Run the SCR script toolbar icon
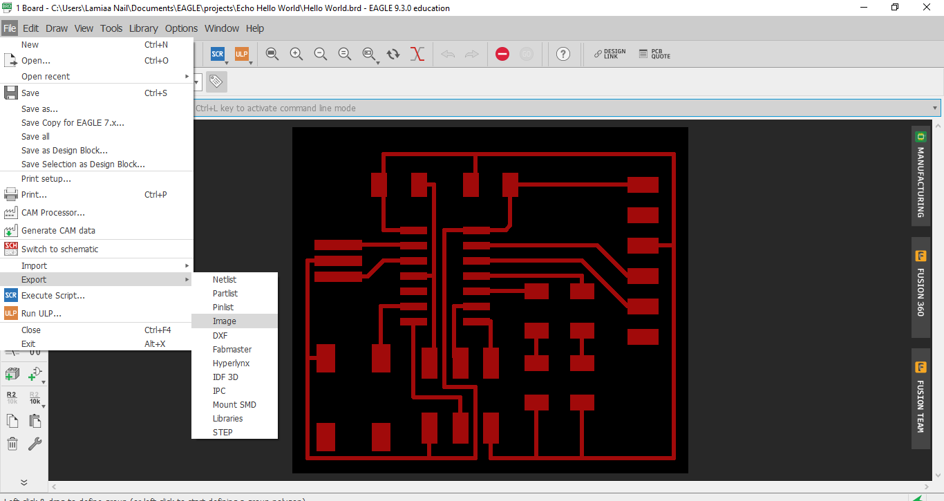944x501 pixels. [x=218, y=54]
